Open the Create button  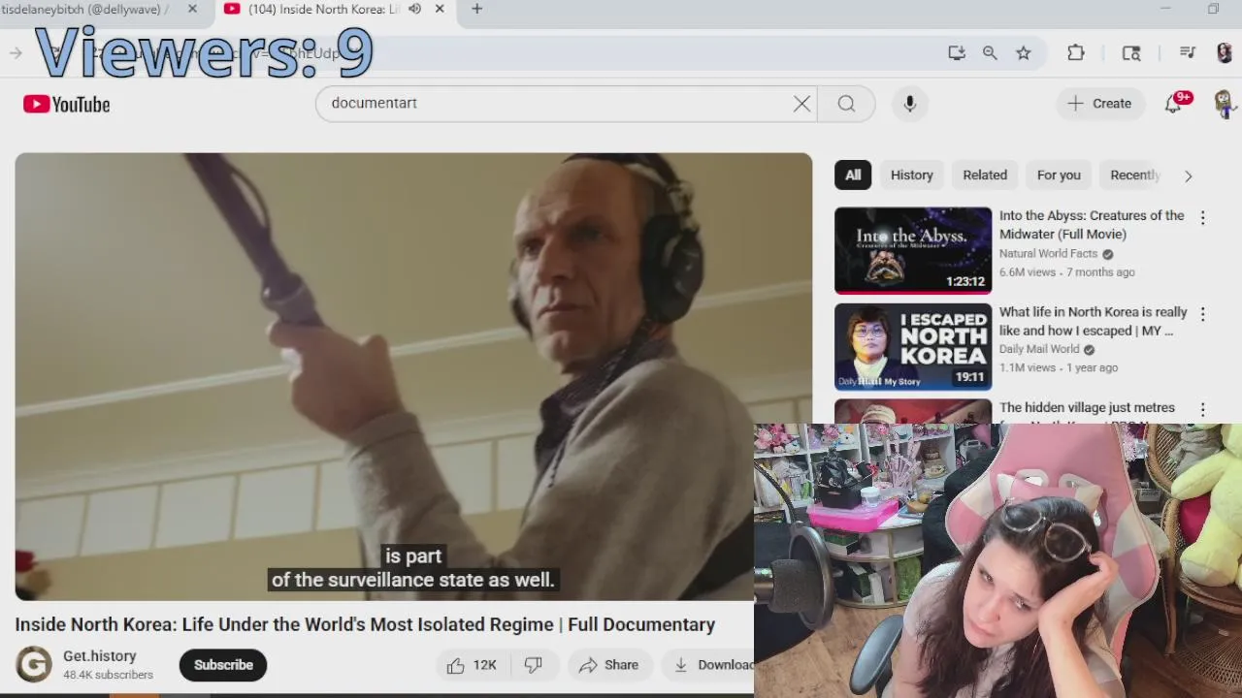(1099, 104)
